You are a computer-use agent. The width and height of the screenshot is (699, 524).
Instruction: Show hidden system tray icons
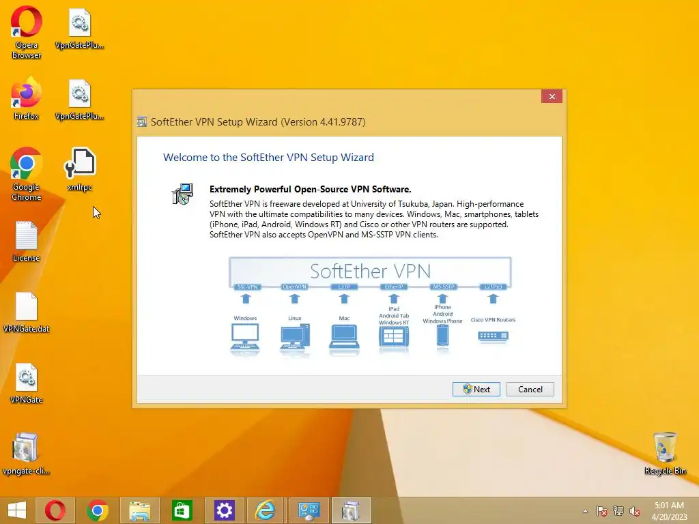point(585,511)
